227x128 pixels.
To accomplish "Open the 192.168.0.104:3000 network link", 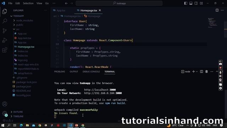I will [103, 93].
